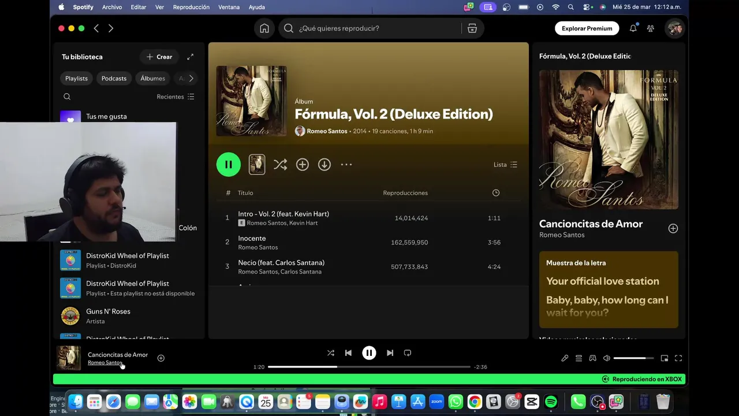Skip to previous track
The height and width of the screenshot is (416, 739).
pos(348,353)
